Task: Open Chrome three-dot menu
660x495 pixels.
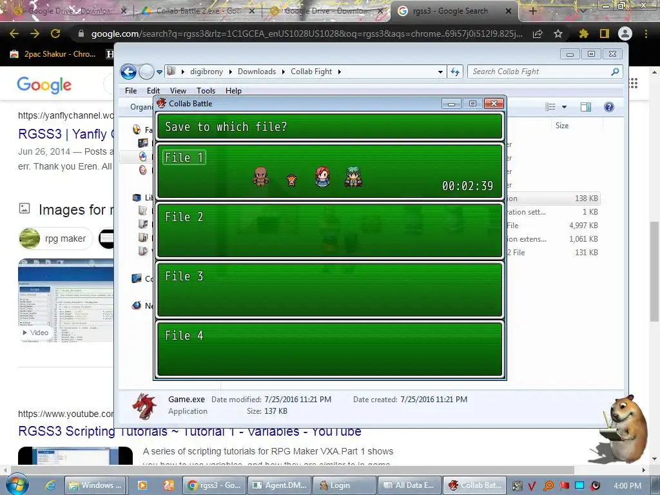Action: click(646, 34)
